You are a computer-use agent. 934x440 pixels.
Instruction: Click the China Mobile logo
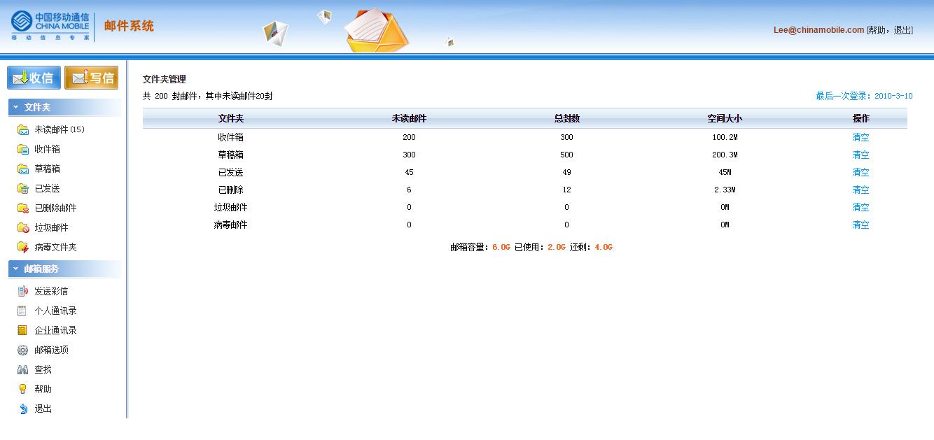50,26
